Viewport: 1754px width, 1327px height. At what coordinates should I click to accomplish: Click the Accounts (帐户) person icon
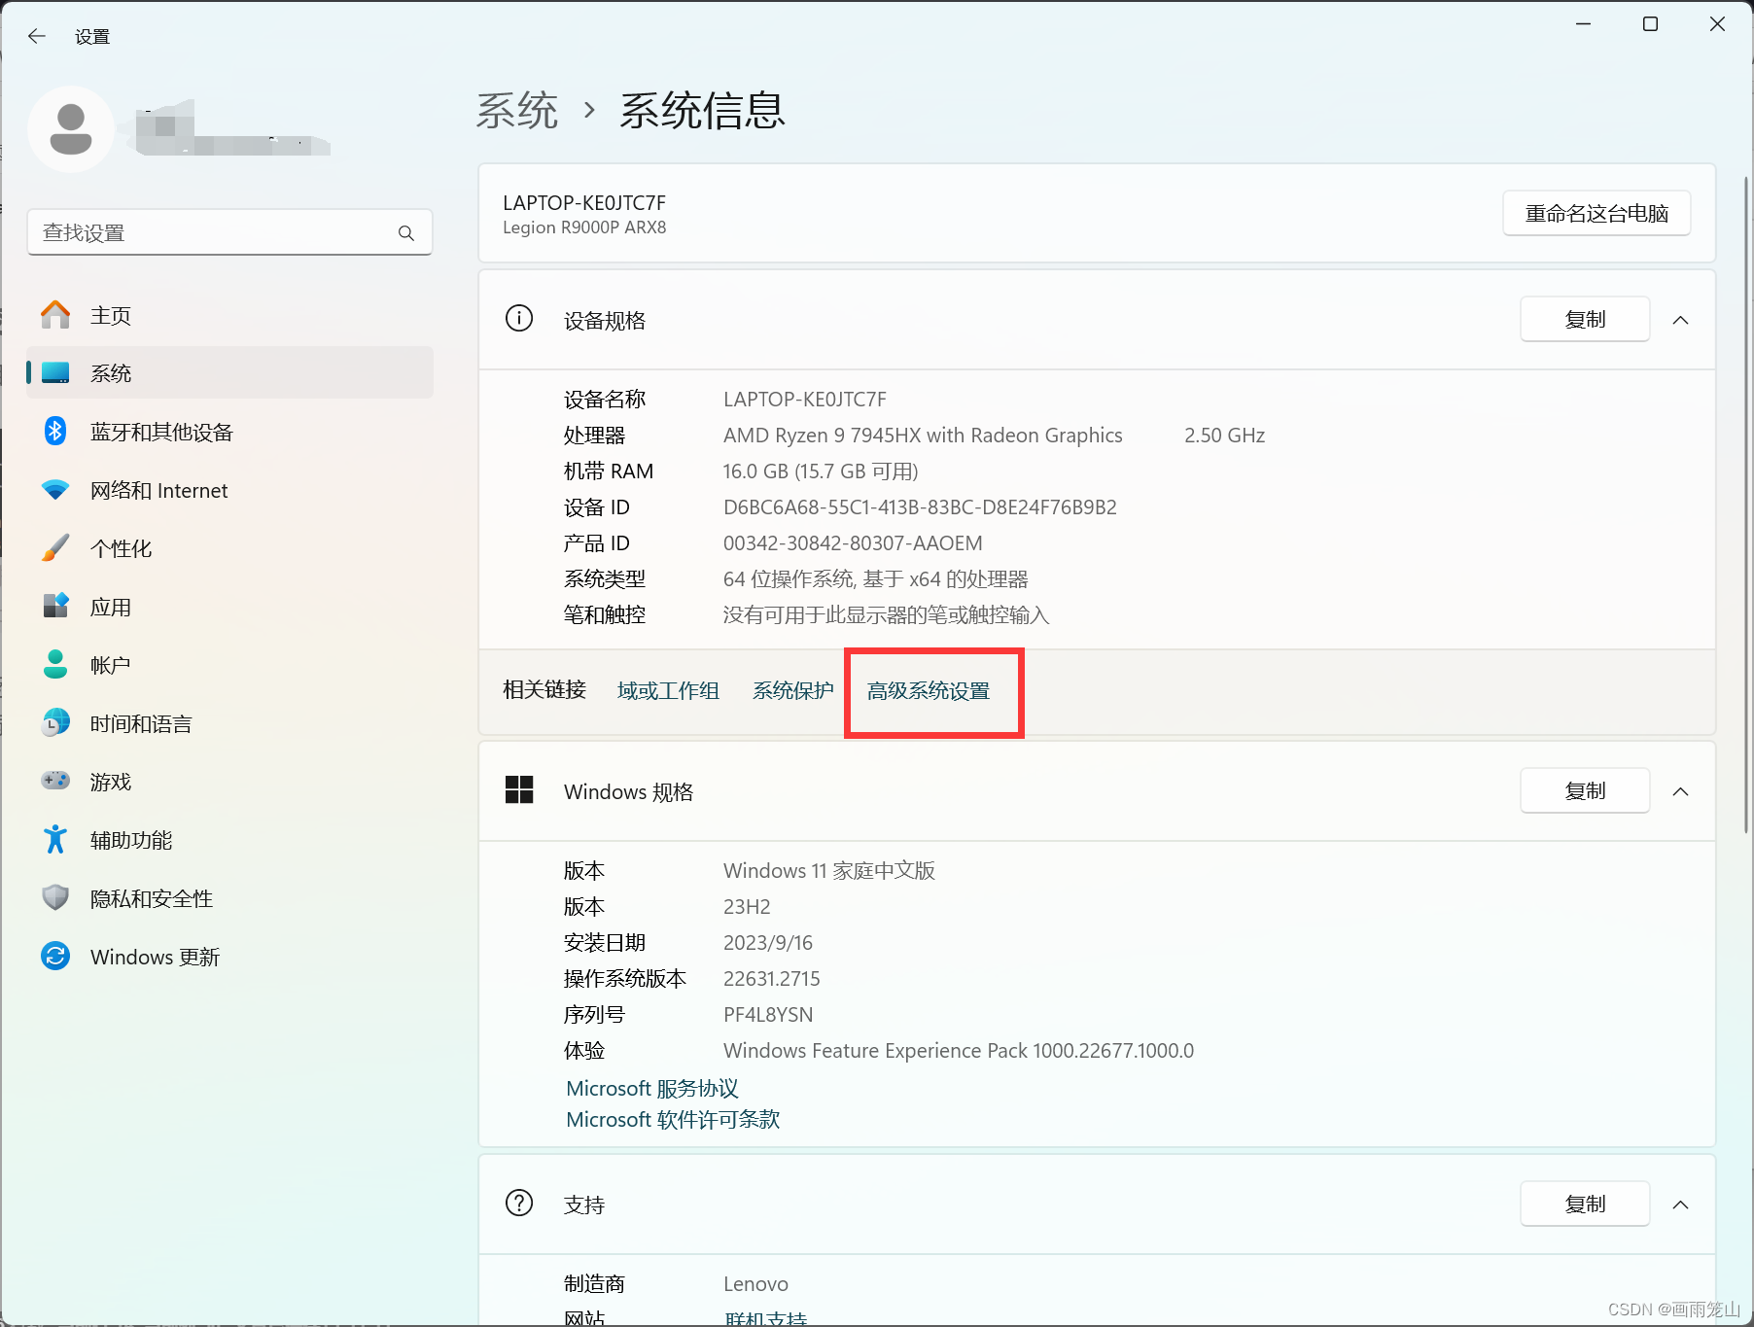[x=55, y=665]
